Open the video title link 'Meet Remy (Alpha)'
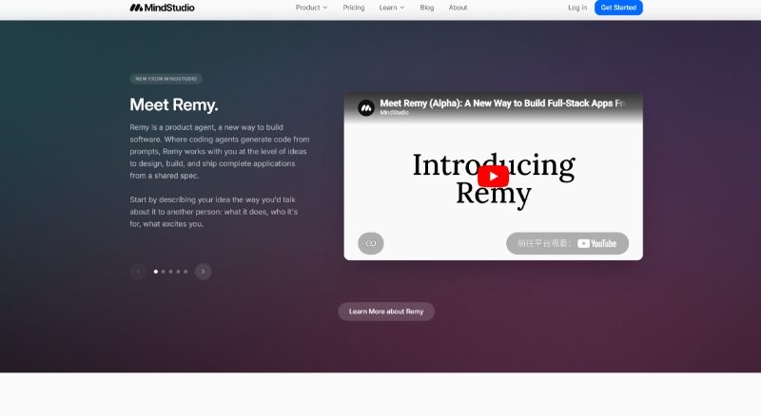 click(502, 103)
